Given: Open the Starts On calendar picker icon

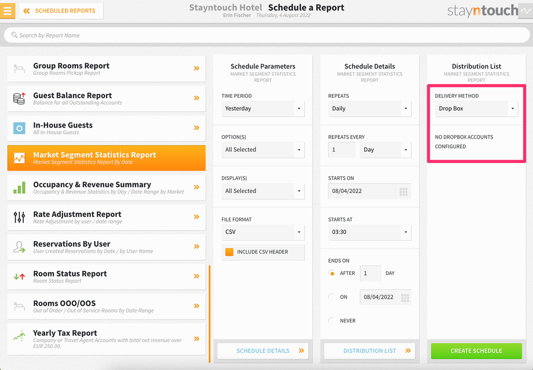Looking at the screenshot, I should pos(403,191).
